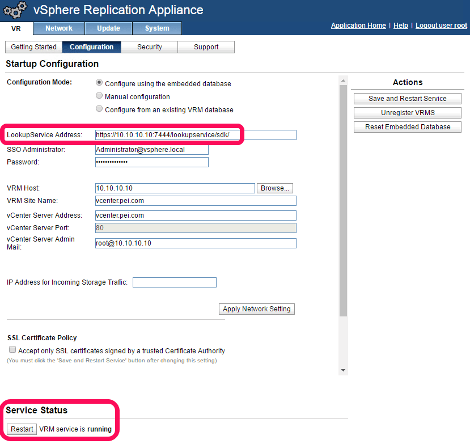The width and height of the screenshot is (470, 444).
Task: Open the Support sub-tab
Action: coord(206,47)
